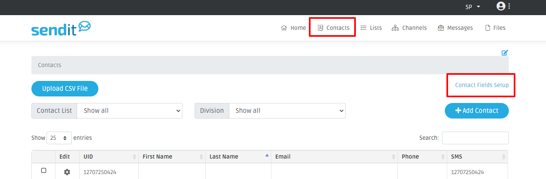Open the Contact Fields Setup link
Image resolution: width=546 pixels, height=179 pixels.
pos(482,85)
